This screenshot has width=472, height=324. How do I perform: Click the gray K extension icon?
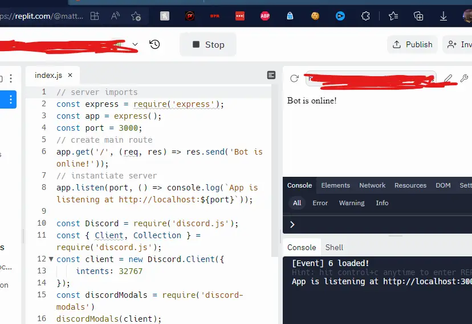pyautogui.click(x=165, y=16)
